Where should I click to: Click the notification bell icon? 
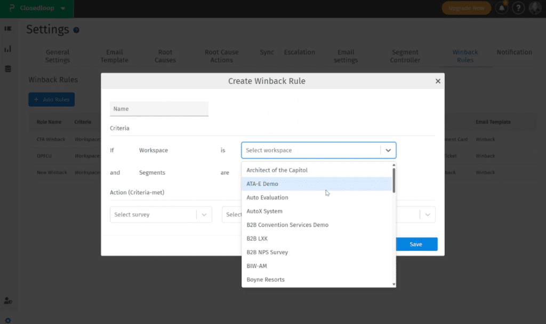click(501, 8)
